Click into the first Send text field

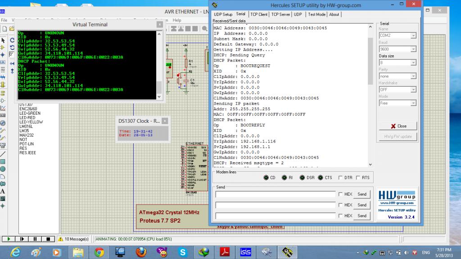(x=276, y=194)
